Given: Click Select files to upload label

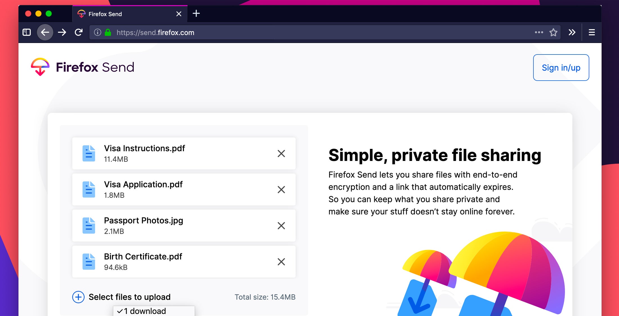Looking at the screenshot, I should click(130, 297).
